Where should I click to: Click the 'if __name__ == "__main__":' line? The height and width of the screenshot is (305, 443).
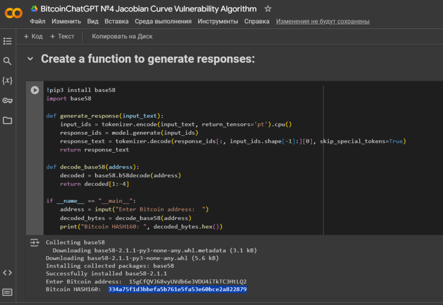[91, 201]
